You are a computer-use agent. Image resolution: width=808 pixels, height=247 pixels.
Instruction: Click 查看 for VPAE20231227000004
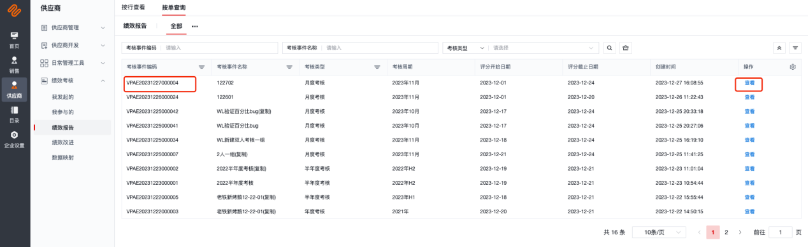coord(749,83)
